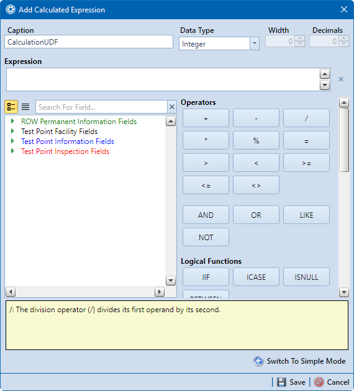Open the Data Type dropdown
This screenshot has width=354, height=391.
(255, 43)
